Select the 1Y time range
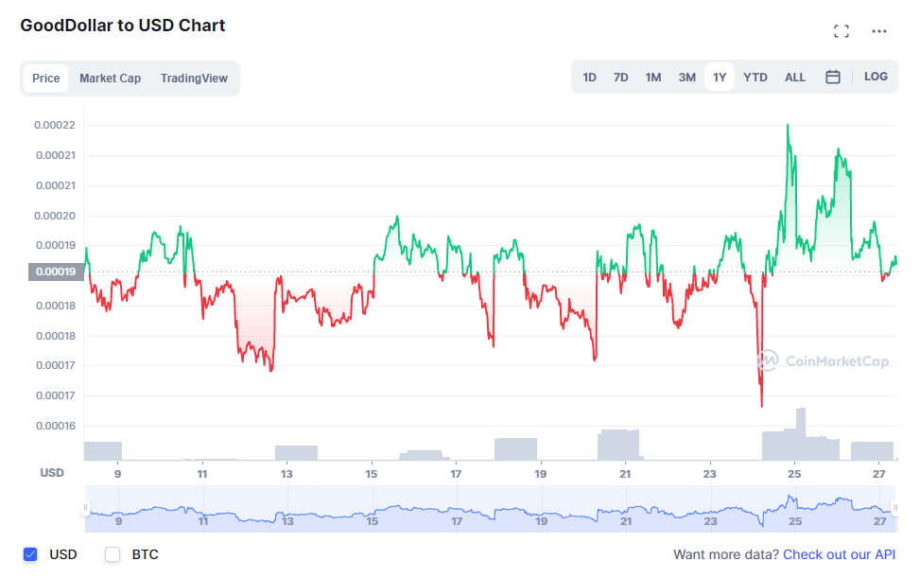920x578 pixels. pos(720,78)
